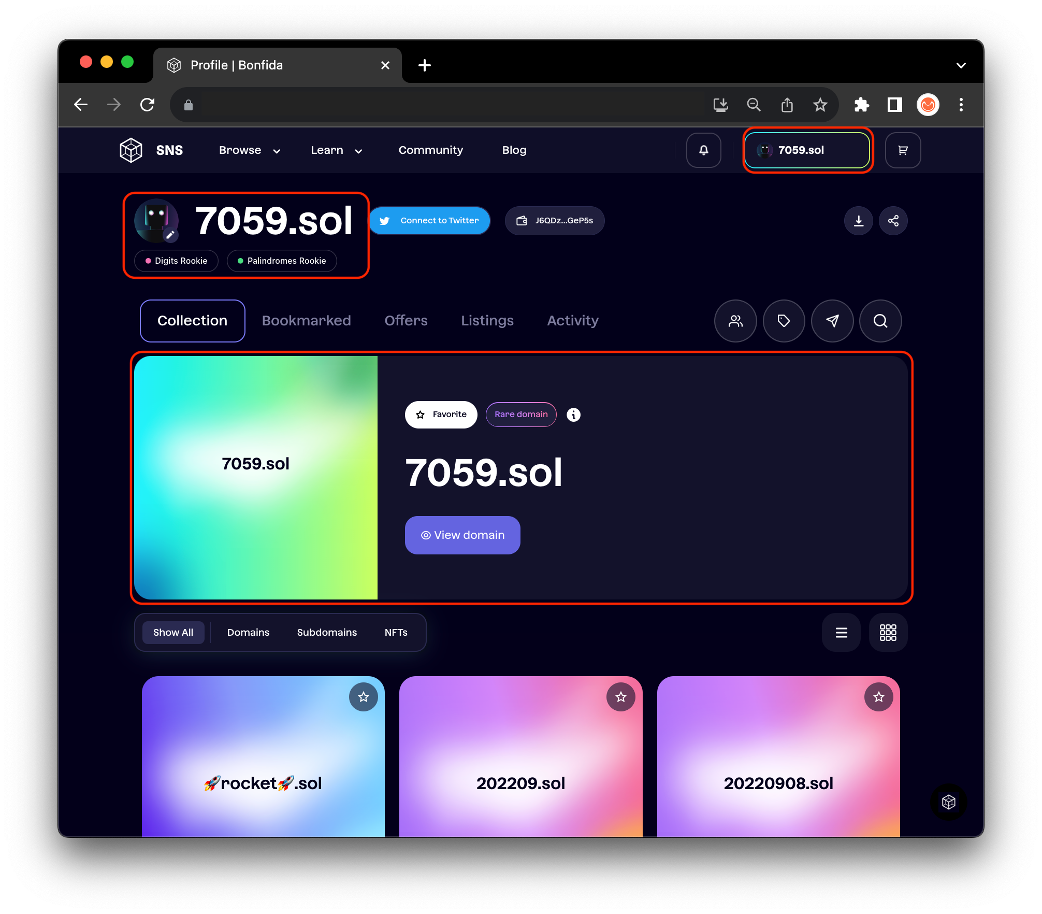Click the Connect to Twitter button
Viewport: 1042px width, 914px height.
pos(429,221)
